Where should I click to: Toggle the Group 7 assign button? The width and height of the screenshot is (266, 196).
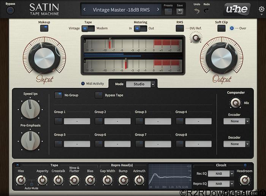139,144
